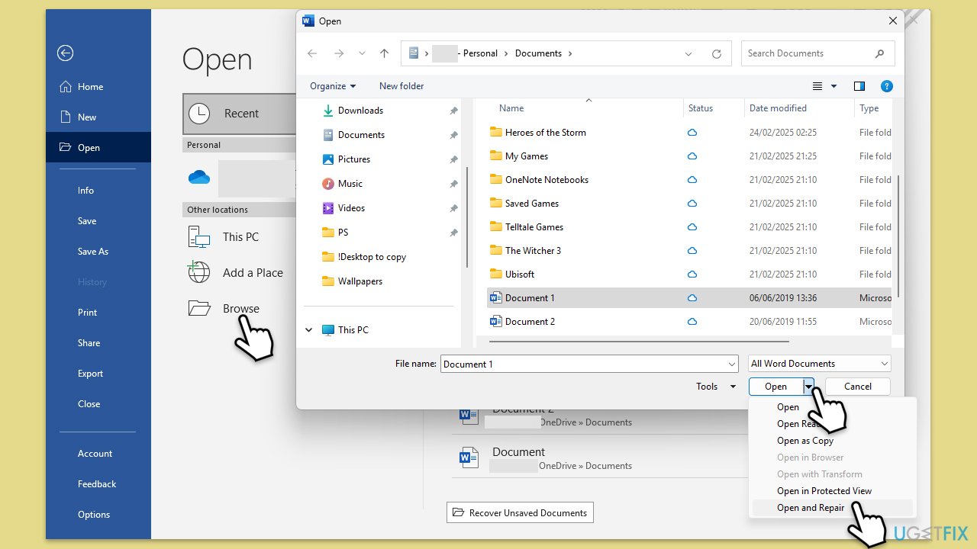Select the Open tab in Word sidebar
The height and width of the screenshot is (549, 977).
(x=98, y=148)
